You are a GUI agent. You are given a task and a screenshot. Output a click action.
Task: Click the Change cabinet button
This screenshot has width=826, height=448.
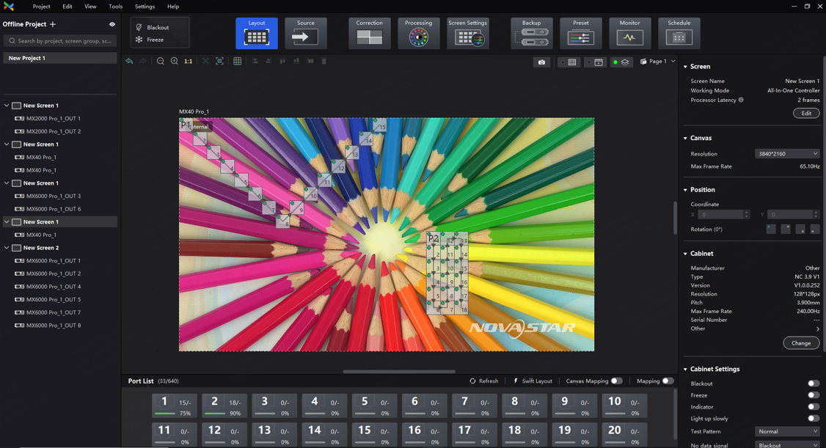[801, 342]
